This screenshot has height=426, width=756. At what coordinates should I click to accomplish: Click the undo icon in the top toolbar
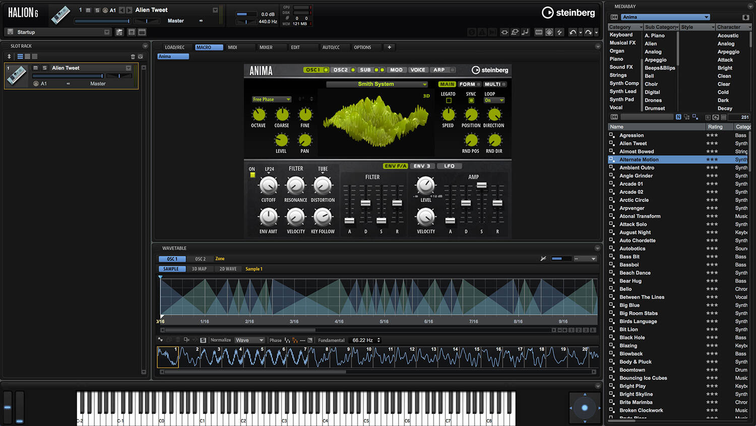click(573, 32)
